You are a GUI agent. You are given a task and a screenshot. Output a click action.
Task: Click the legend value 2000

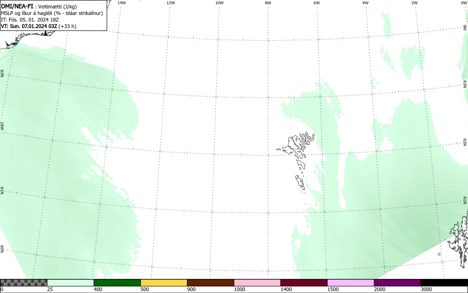[x=380, y=289]
